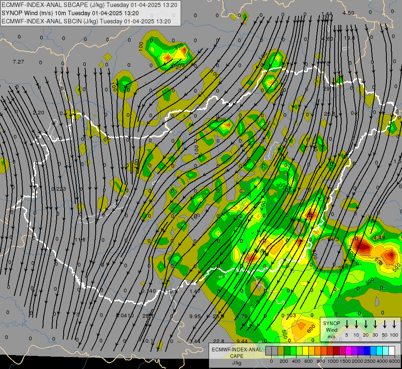Pick the dark green CAPE legend swatch

click(287, 351)
